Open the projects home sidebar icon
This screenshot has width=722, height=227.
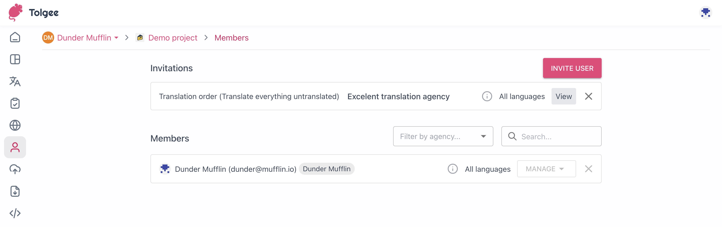click(x=15, y=37)
